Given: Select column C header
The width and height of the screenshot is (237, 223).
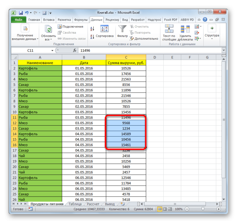Looking at the screenshot, I should pos(126,57).
